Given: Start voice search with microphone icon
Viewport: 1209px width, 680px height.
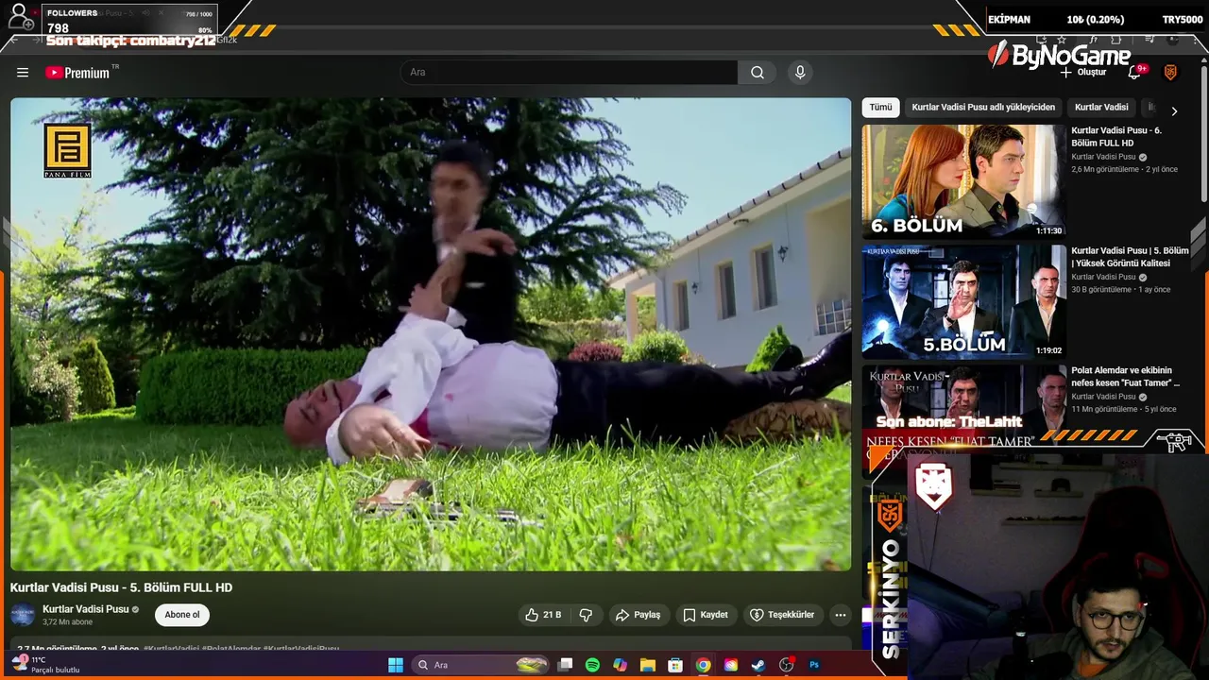Looking at the screenshot, I should [800, 73].
